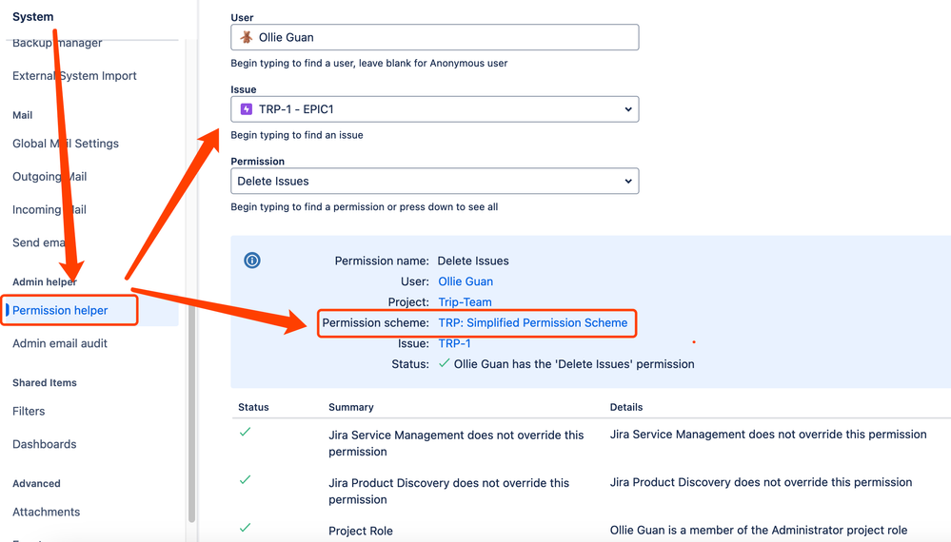Image resolution: width=951 pixels, height=542 pixels.
Task: Open Backup manager in the sidebar
Action: (x=57, y=43)
